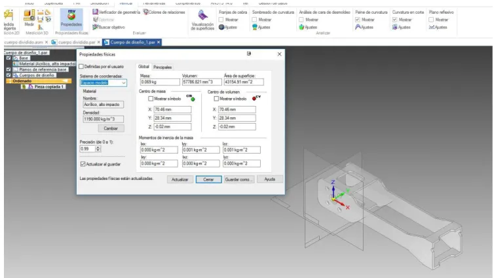
Task: Click the Cambiar material button
Action: tap(111, 128)
